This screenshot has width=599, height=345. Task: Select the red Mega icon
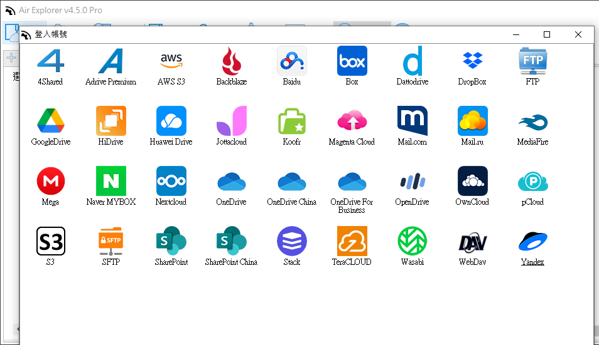[x=50, y=181]
